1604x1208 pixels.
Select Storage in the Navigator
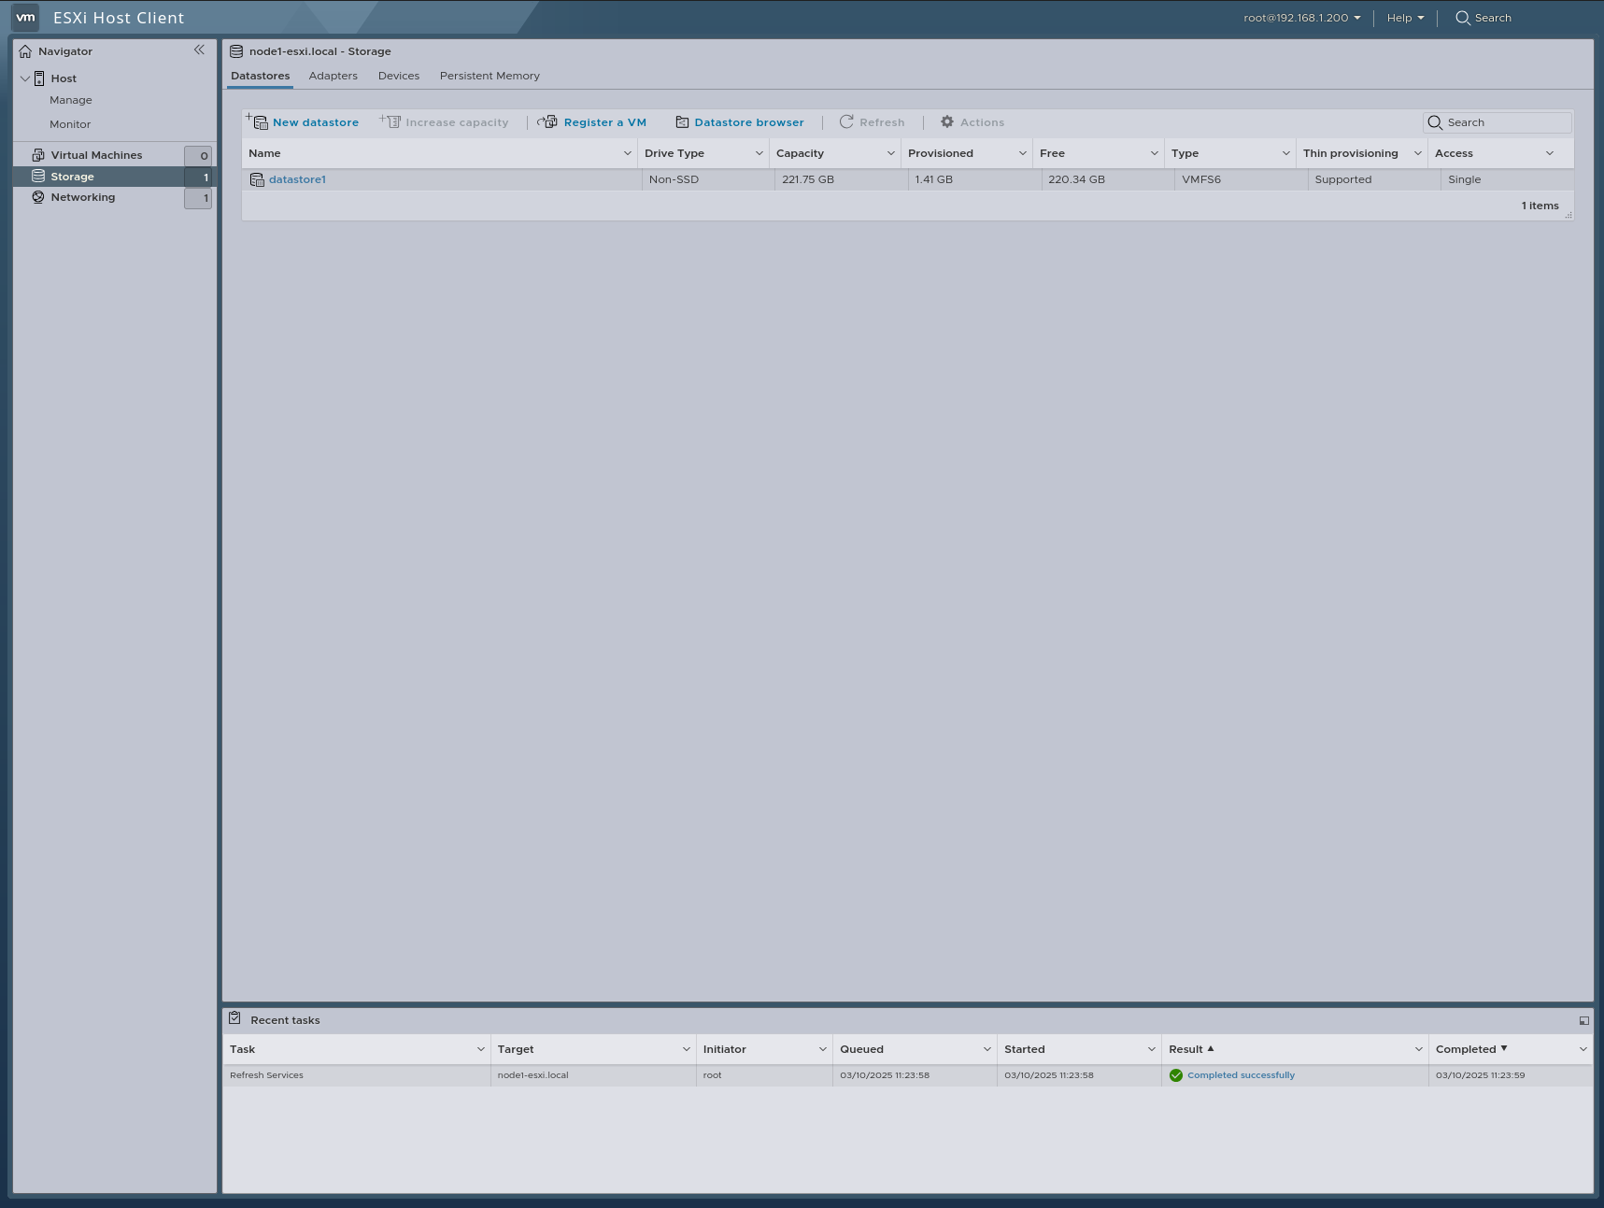[x=71, y=176]
